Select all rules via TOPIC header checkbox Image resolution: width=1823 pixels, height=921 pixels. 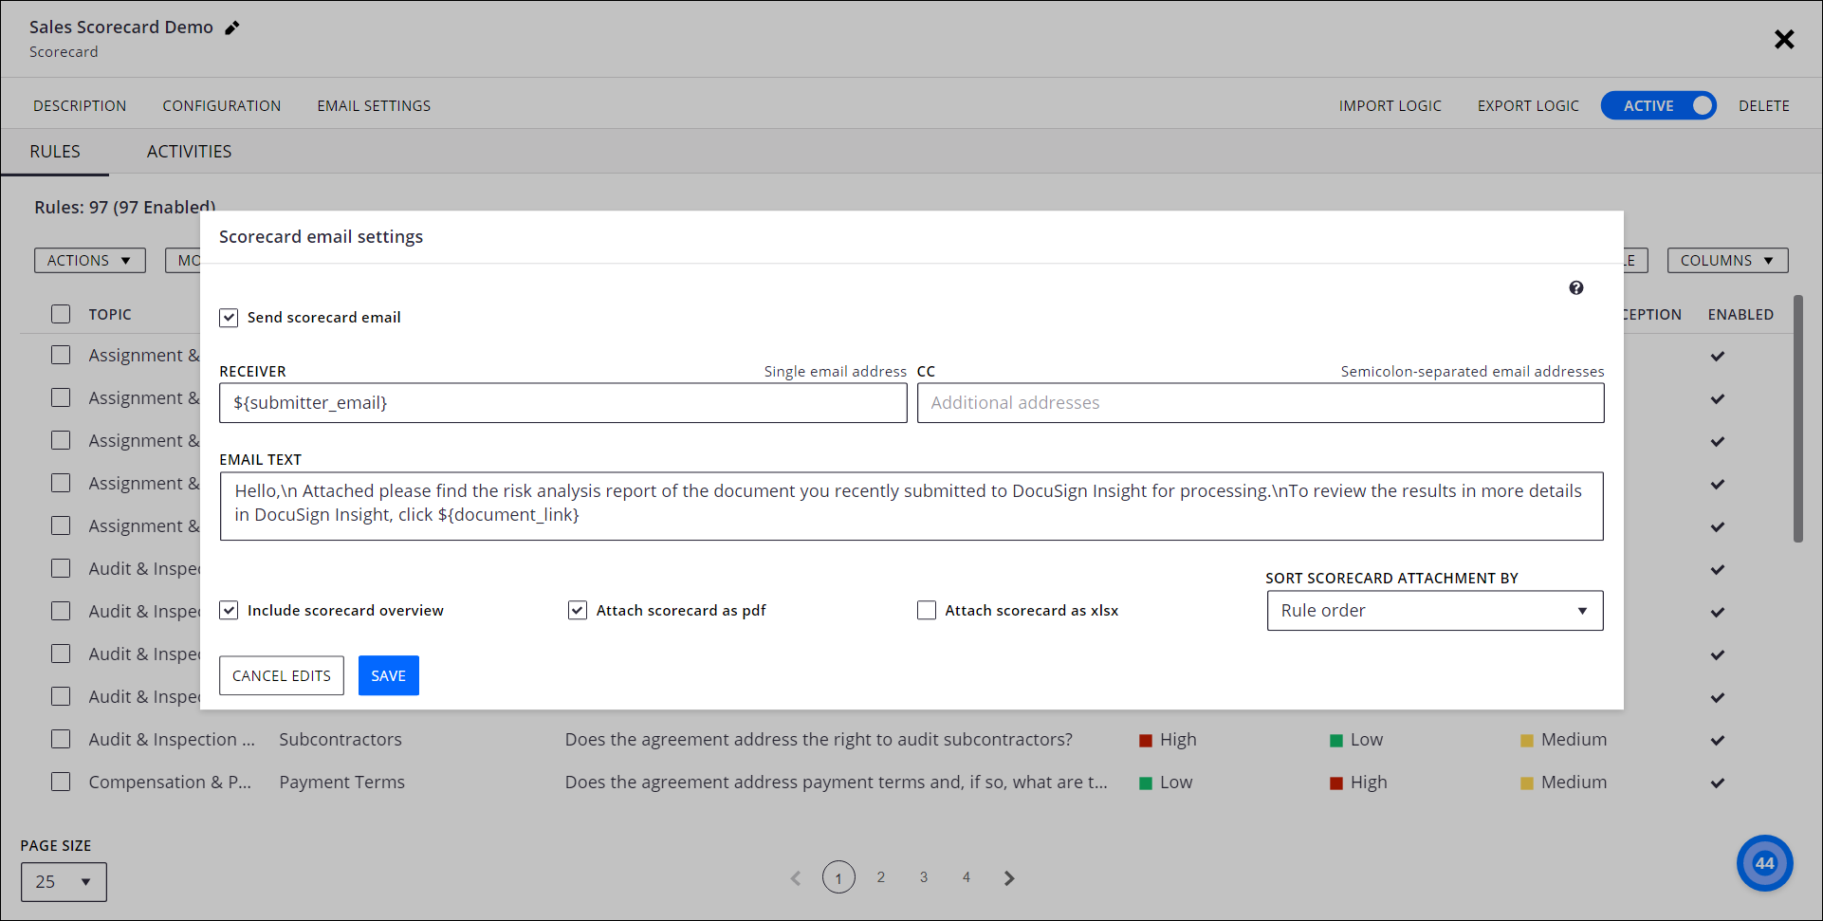(61, 314)
